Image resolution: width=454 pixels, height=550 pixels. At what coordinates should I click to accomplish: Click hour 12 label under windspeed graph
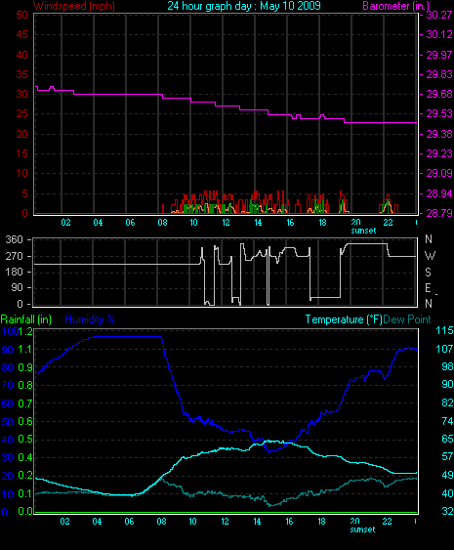click(x=226, y=223)
